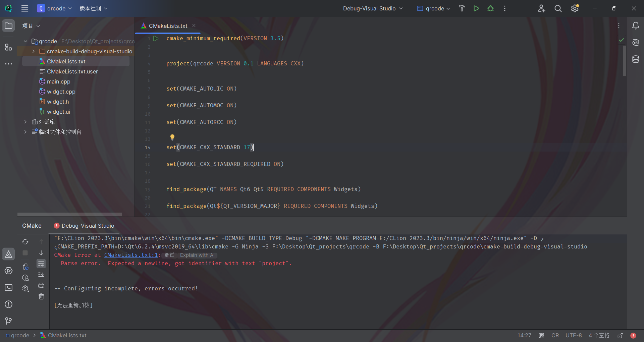Open Terminal tool window
This screenshot has width=644, height=342.
(8, 288)
